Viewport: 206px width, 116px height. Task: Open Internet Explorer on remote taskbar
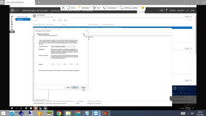click(26, 108)
